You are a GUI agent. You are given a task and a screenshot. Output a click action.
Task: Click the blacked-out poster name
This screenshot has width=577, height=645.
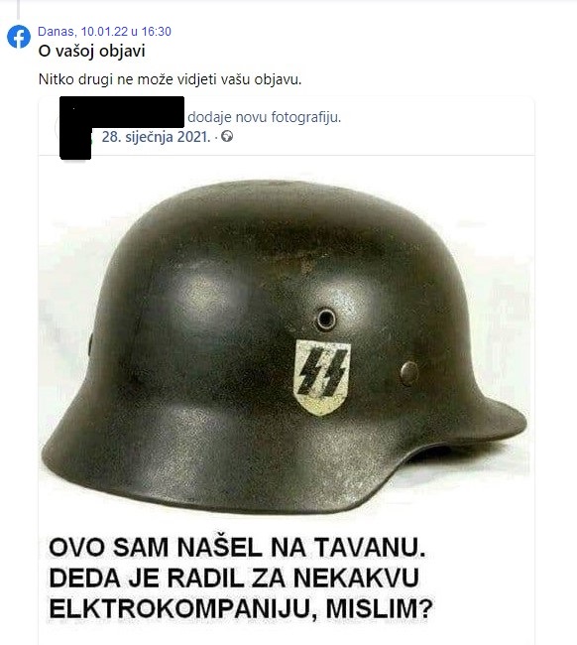point(122,112)
